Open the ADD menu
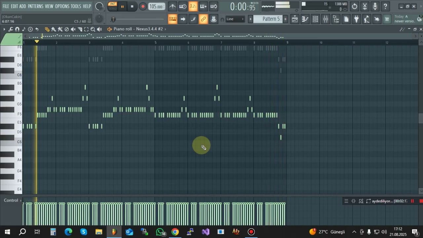 (23, 6)
